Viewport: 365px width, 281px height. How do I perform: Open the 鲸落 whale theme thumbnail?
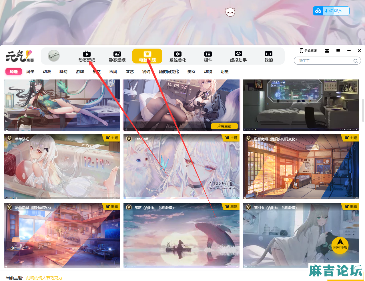(x=181, y=235)
